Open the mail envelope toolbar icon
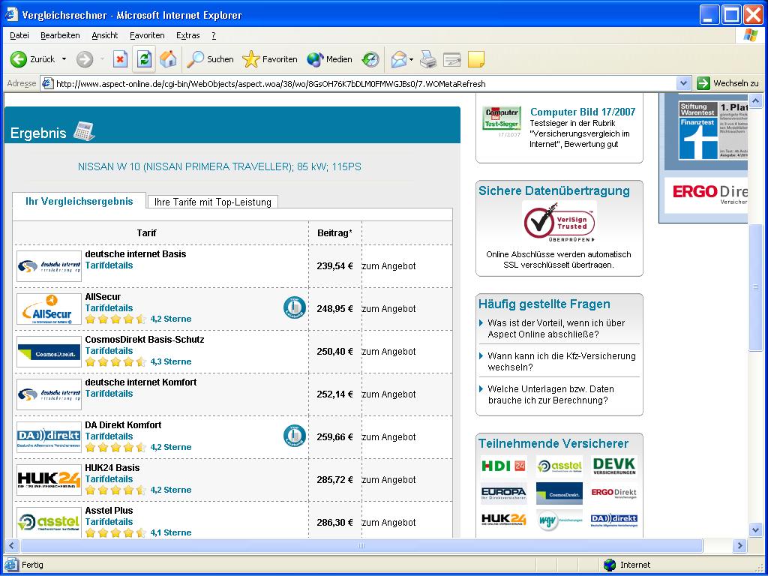This screenshot has height=576, width=768. pyautogui.click(x=399, y=59)
